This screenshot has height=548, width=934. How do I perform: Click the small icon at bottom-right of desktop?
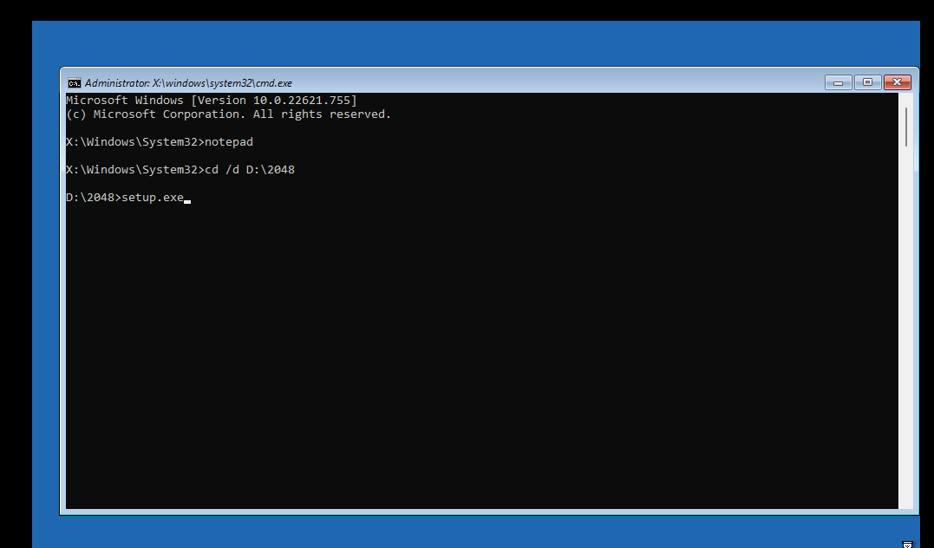click(x=907, y=545)
